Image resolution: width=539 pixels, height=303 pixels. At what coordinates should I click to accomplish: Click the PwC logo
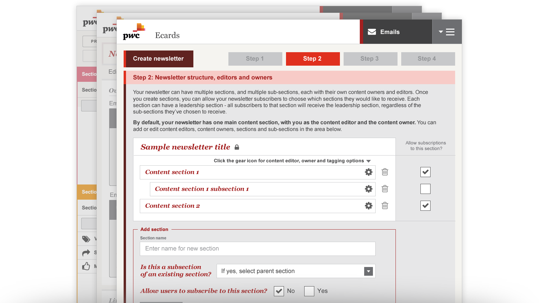(x=134, y=32)
